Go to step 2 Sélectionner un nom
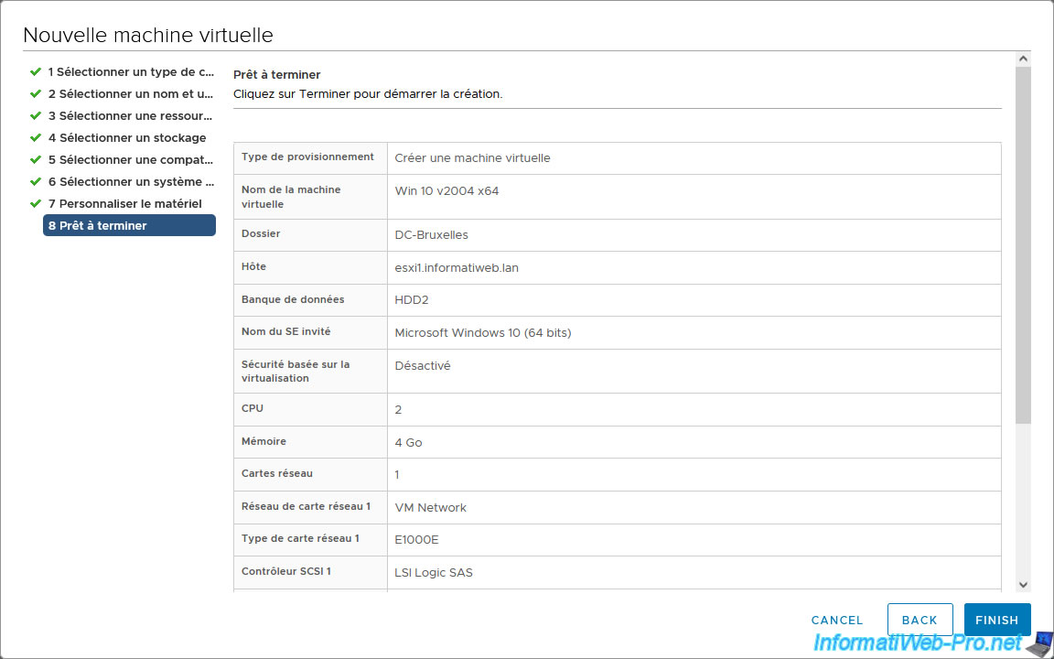 [x=131, y=93]
